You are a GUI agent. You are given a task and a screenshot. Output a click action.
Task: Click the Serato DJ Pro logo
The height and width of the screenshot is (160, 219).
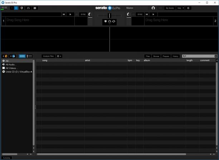pyautogui.click(x=108, y=8)
